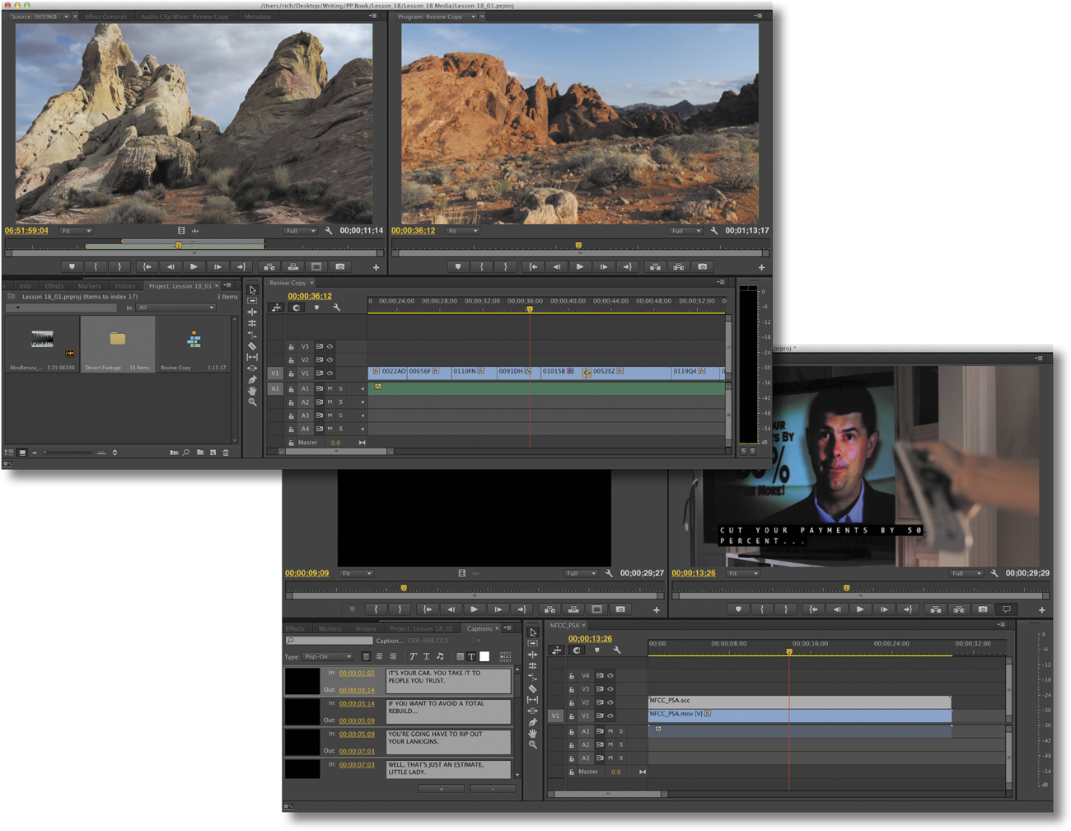The image size is (1071, 831).
Task: Click the white color swatch in Captions panel
Action: [484, 656]
